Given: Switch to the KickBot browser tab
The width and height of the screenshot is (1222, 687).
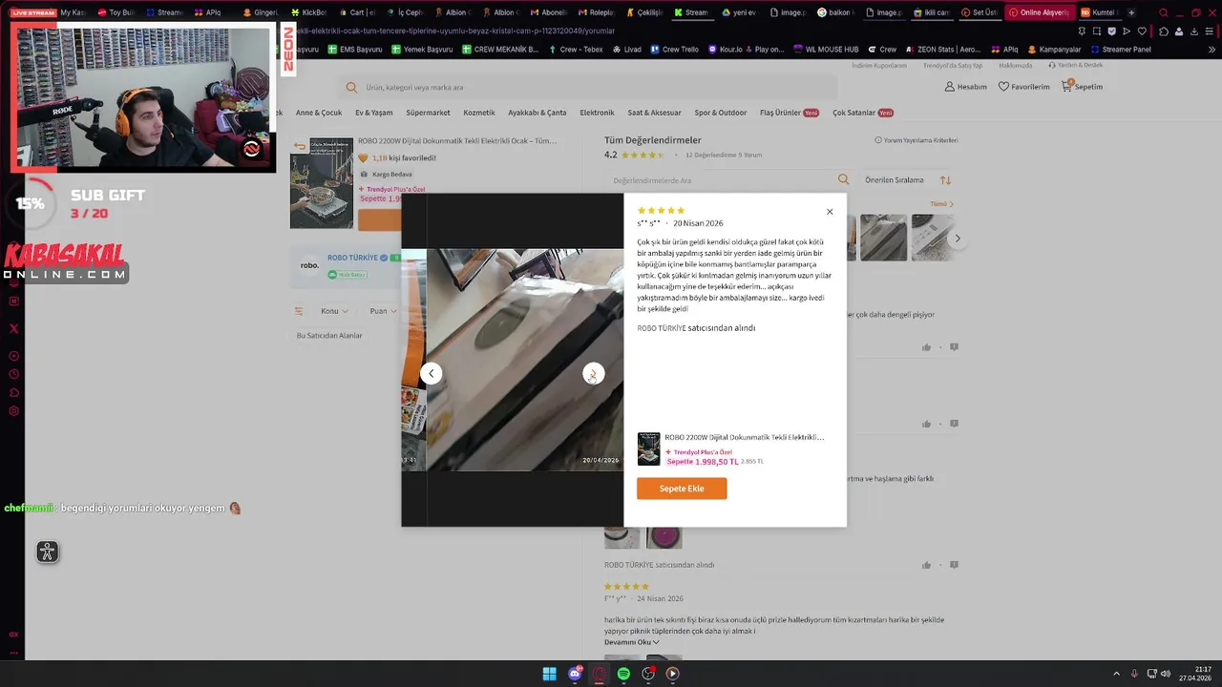Looking at the screenshot, I should click(308, 12).
